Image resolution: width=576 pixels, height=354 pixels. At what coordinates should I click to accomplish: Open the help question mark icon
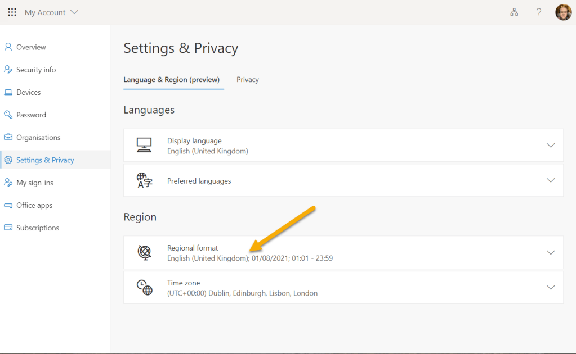(538, 12)
